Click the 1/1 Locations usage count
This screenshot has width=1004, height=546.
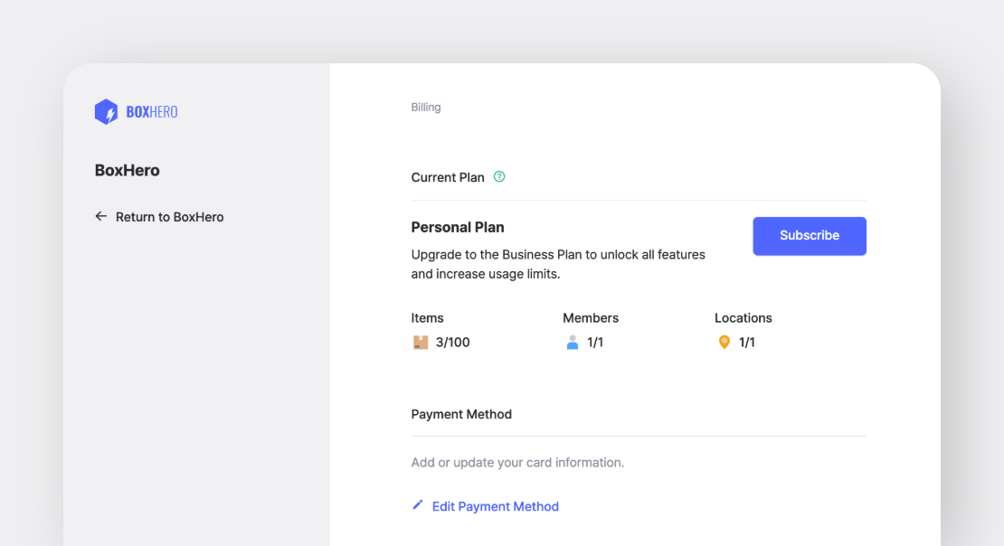(745, 342)
